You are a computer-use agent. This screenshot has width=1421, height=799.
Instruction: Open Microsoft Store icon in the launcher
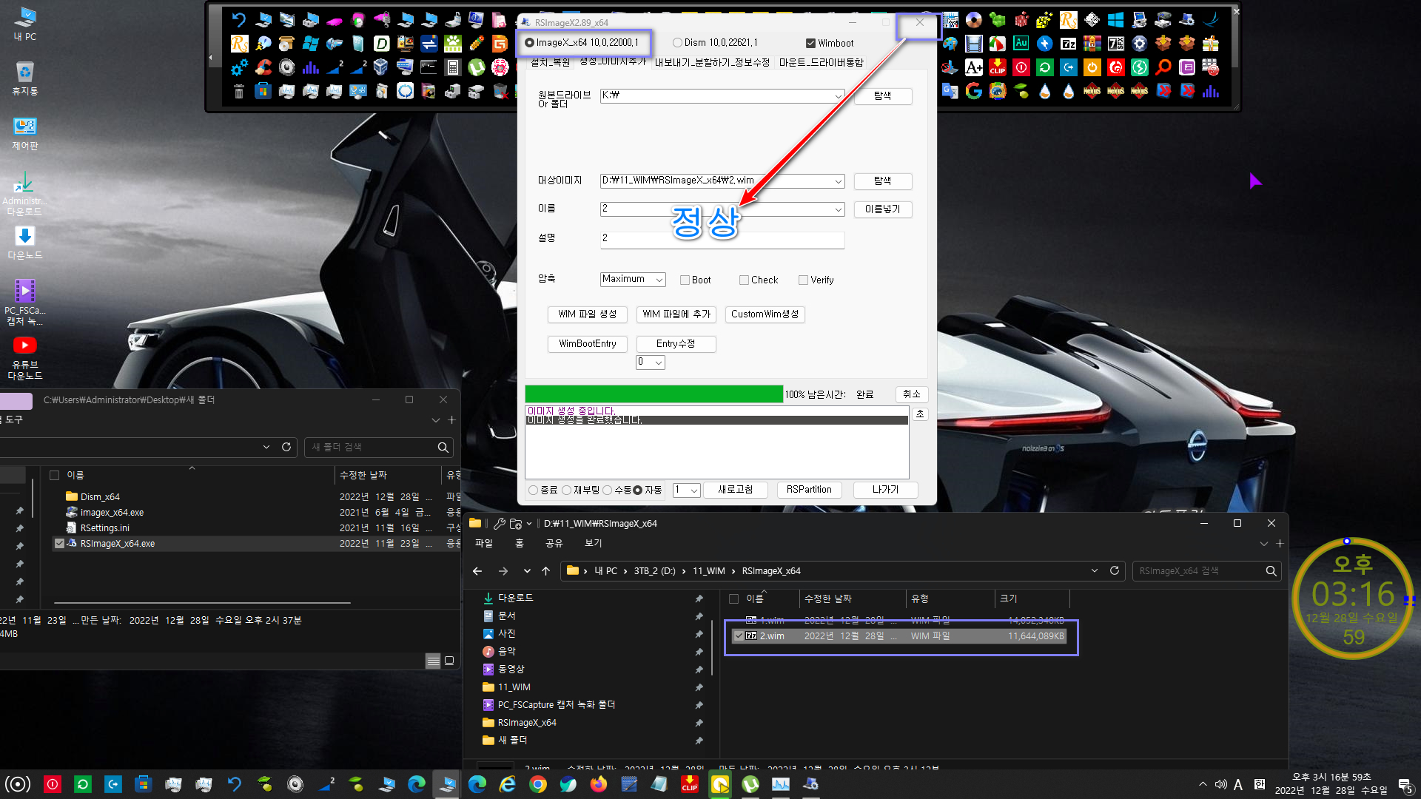click(263, 91)
